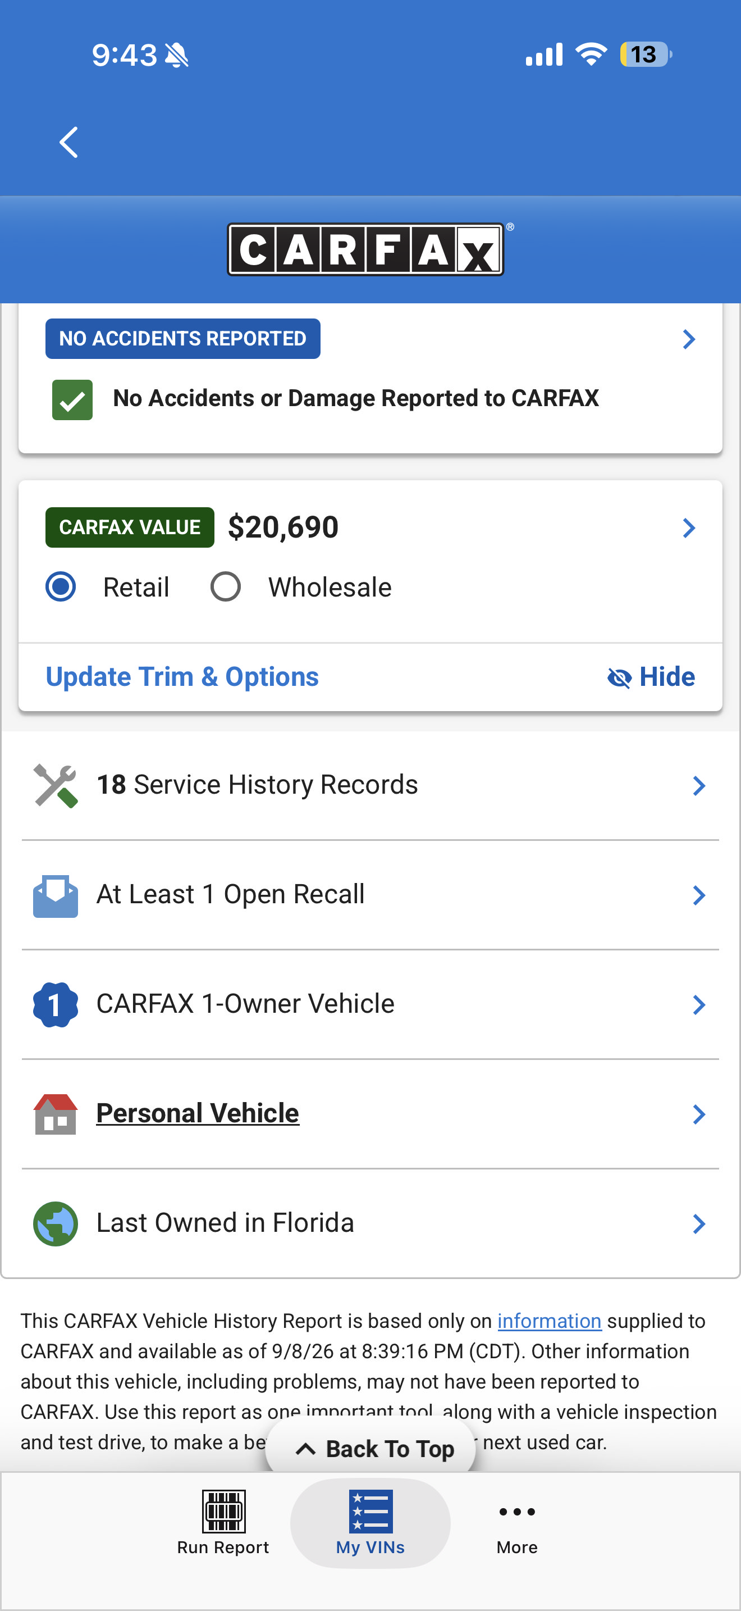Expand Personal Vehicle row chevron
The width and height of the screenshot is (741, 1611).
[x=699, y=1114]
